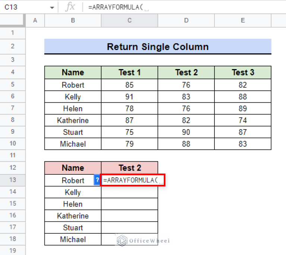Click the Katherine cell in row 8

coord(73,120)
